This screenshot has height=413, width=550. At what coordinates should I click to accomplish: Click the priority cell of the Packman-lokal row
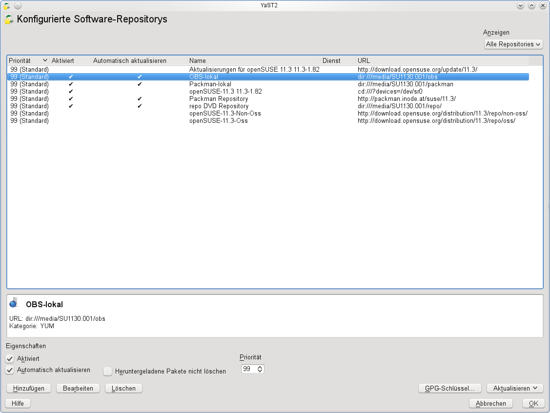click(x=29, y=84)
